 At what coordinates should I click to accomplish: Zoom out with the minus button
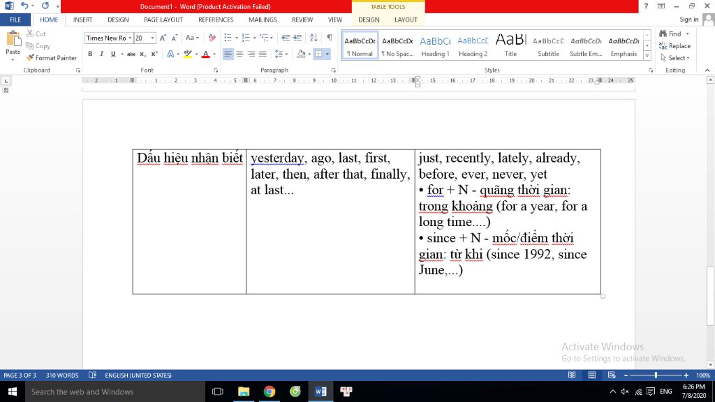click(x=626, y=375)
